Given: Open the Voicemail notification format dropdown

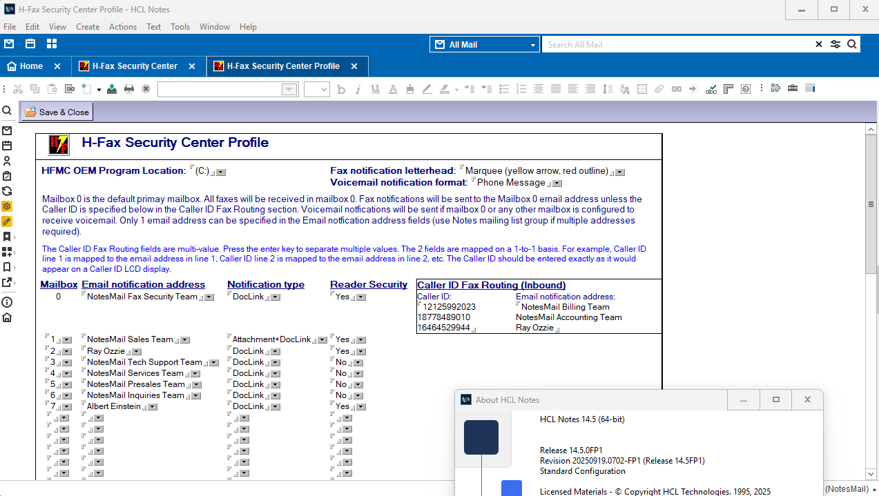Looking at the screenshot, I should coord(557,183).
